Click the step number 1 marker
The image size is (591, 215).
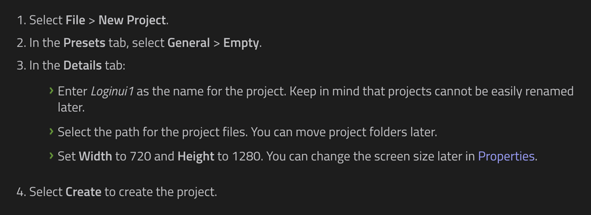(21, 20)
